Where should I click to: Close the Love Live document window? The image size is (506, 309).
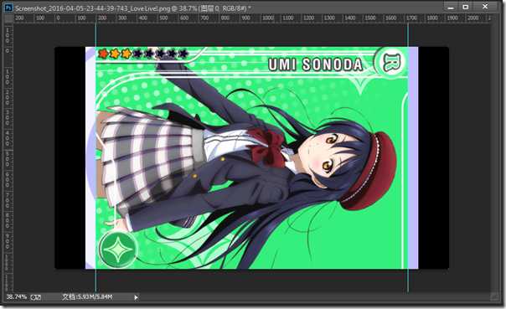pos(485,7)
